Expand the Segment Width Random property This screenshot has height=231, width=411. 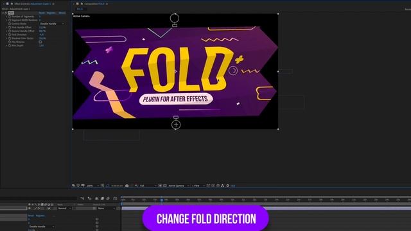click(6, 20)
